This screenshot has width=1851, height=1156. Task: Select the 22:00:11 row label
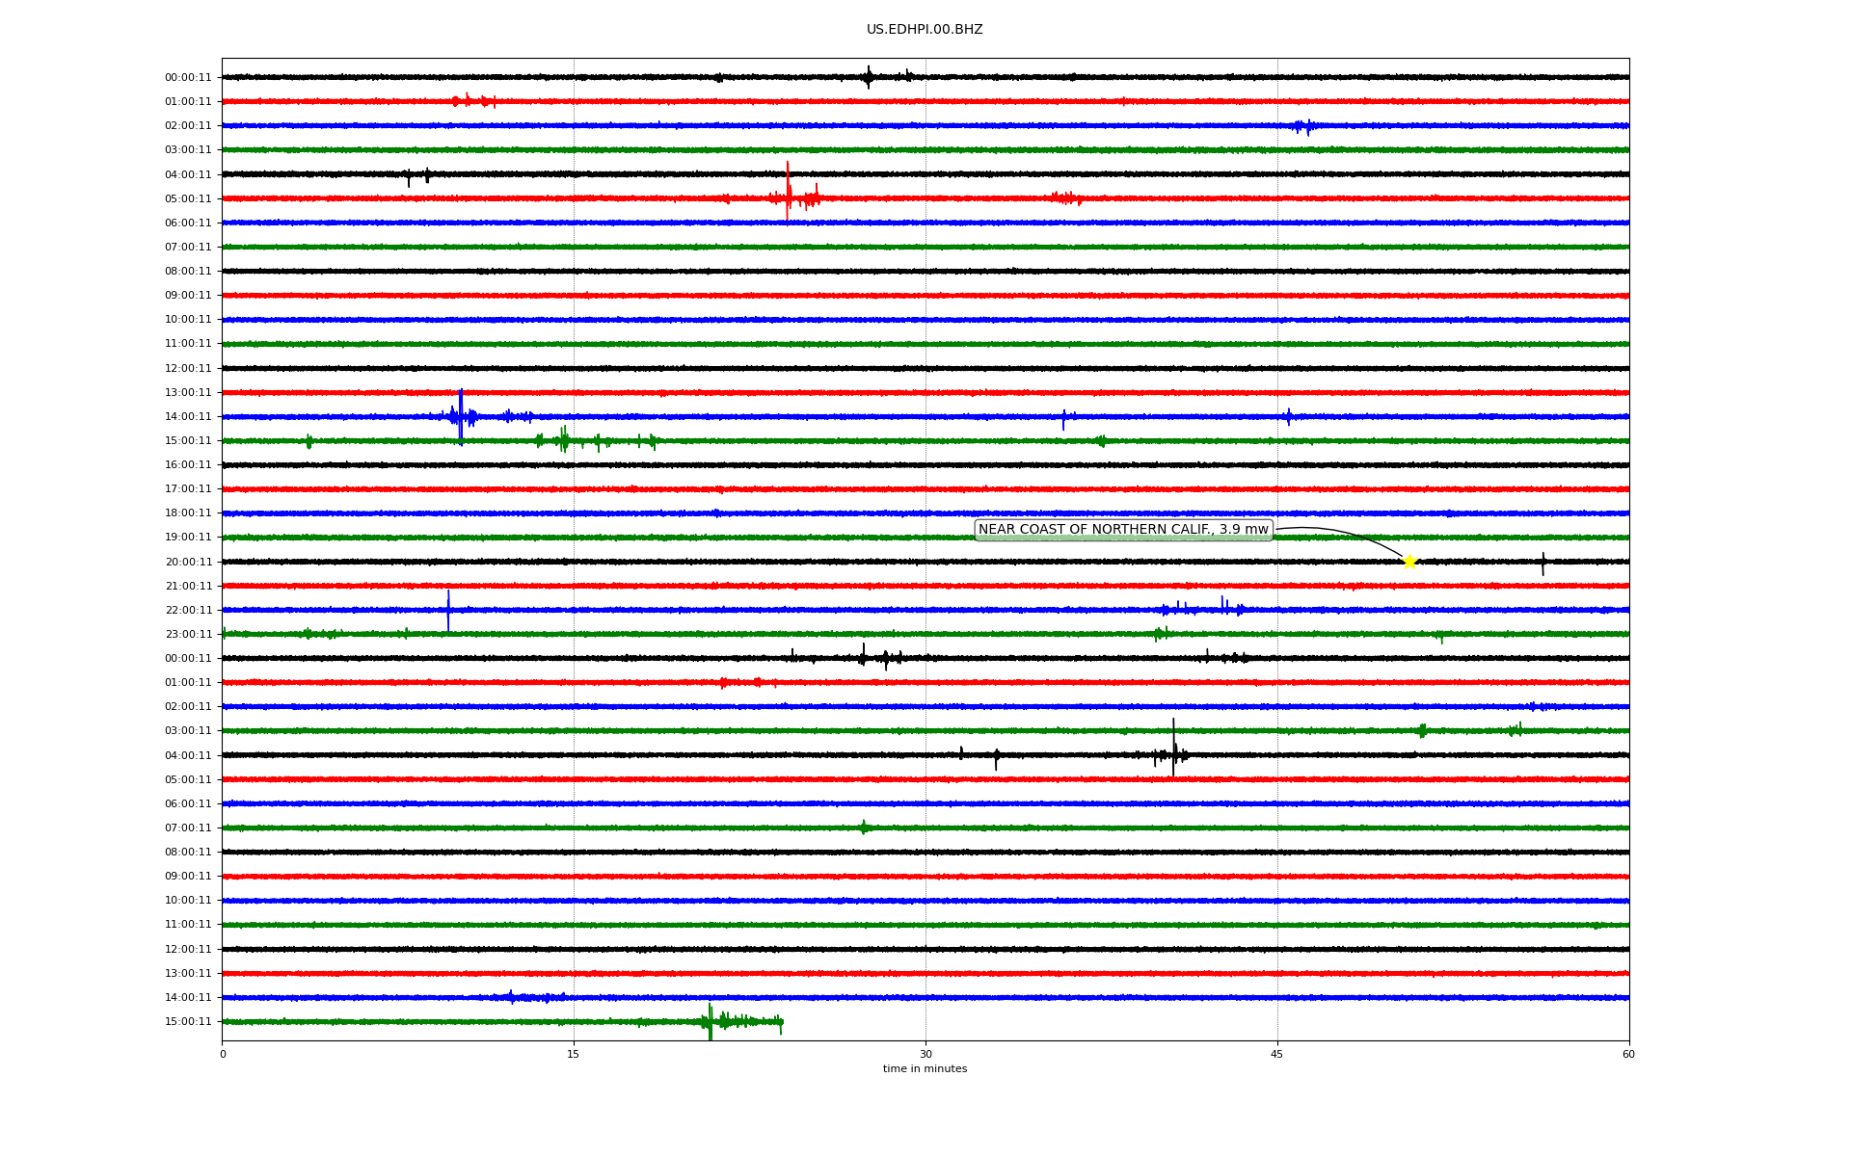click(x=188, y=611)
